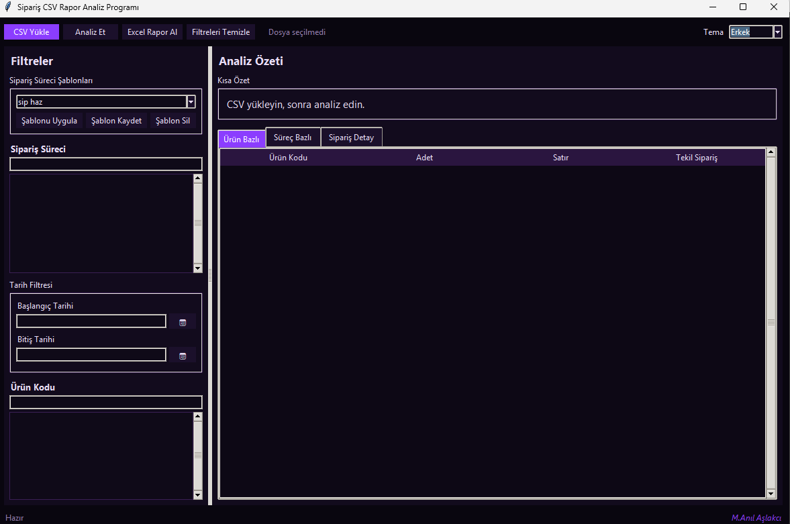Click down arrow of Sipariş Süreci list scrollbar
The image size is (790, 524).
(198, 268)
